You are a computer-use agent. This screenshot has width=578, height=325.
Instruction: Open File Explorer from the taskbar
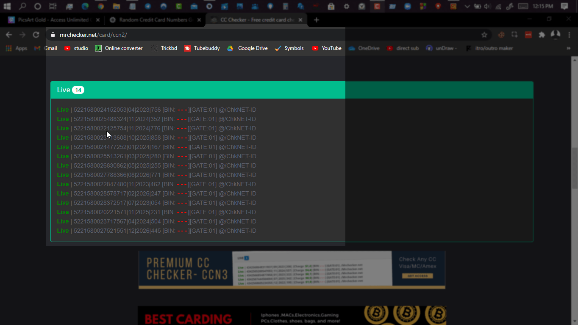[x=117, y=6]
